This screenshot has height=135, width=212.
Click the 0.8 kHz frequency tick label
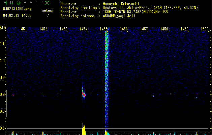click(x=3, y=94)
